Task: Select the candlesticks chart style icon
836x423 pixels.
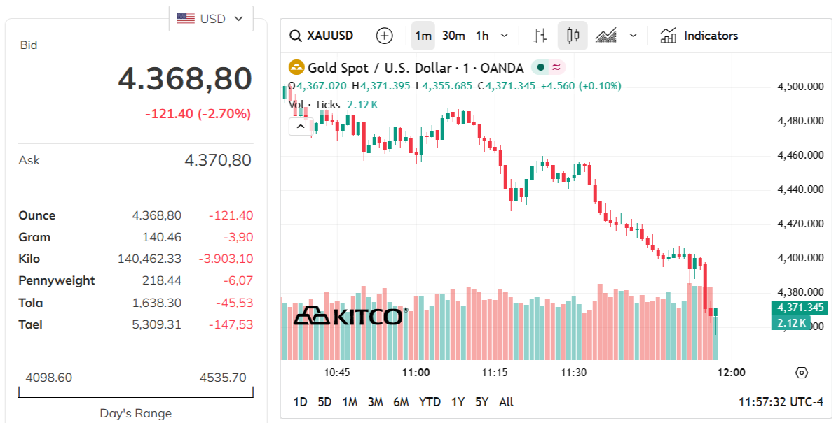Action: [x=571, y=35]
